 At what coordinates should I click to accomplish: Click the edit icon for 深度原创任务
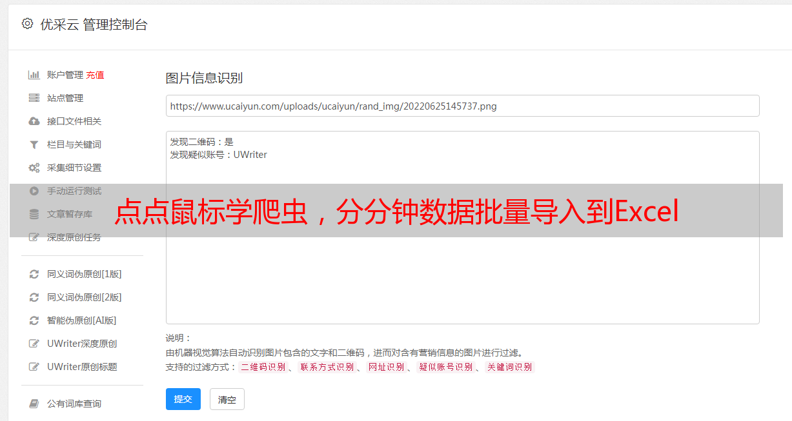pos(34,237)
